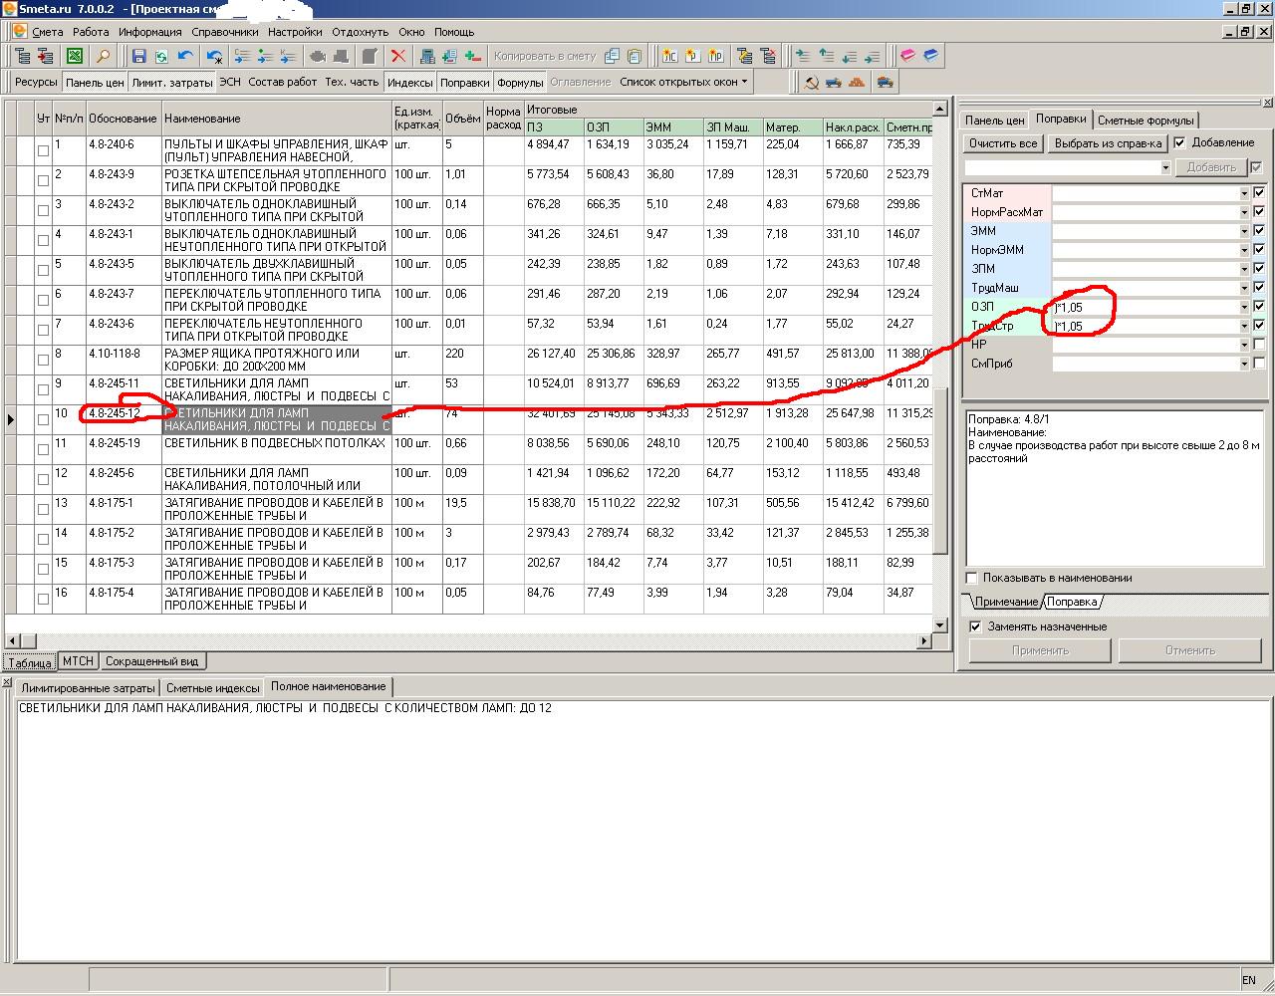Screen dimensions: 1275x996
Task: Open the combo box left of 'Добавить'
Action: [x=1067, y=167]
